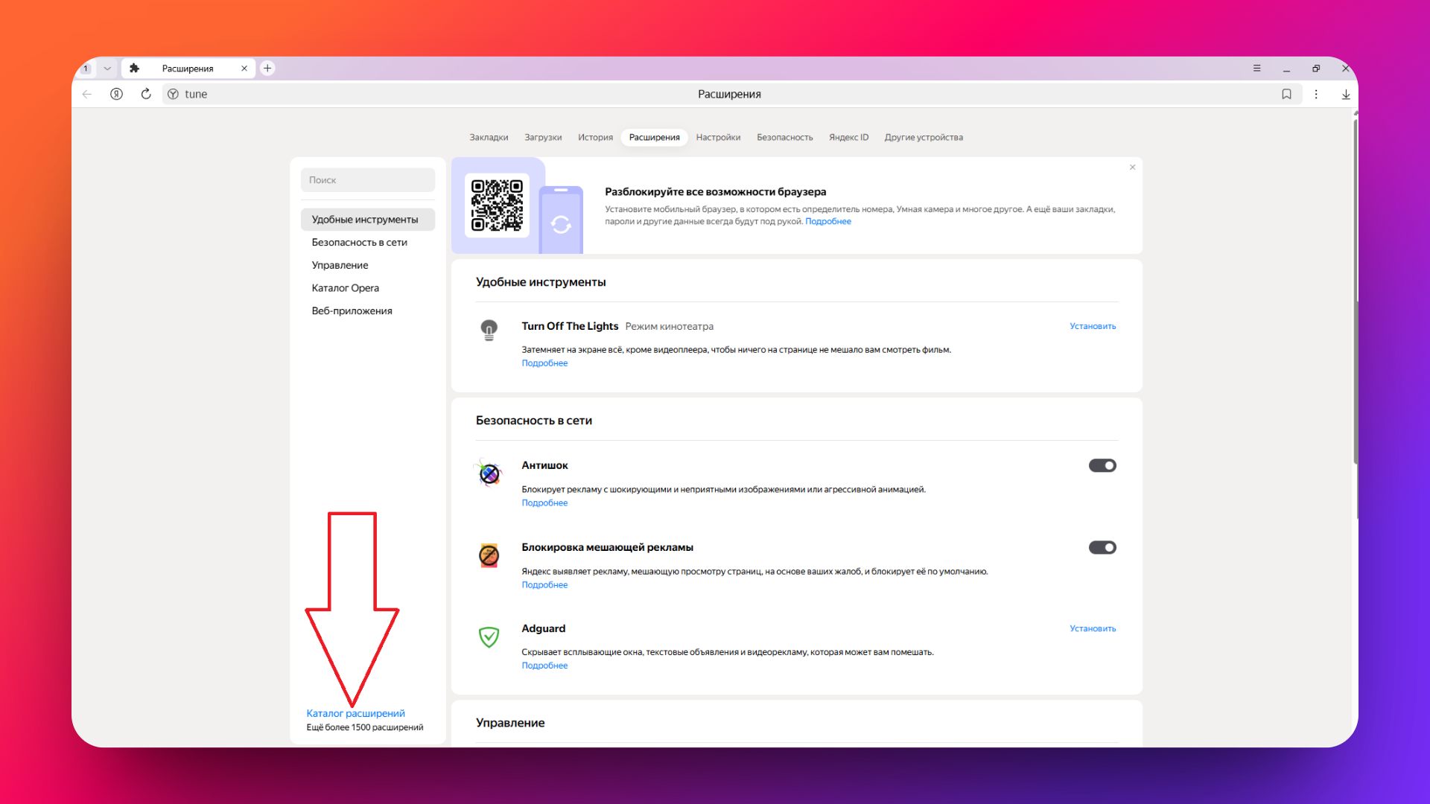Toggle the Антишок switch
Image resolution: width=1430 pixels, height=804 pixels.
(x=1102, y=465)
